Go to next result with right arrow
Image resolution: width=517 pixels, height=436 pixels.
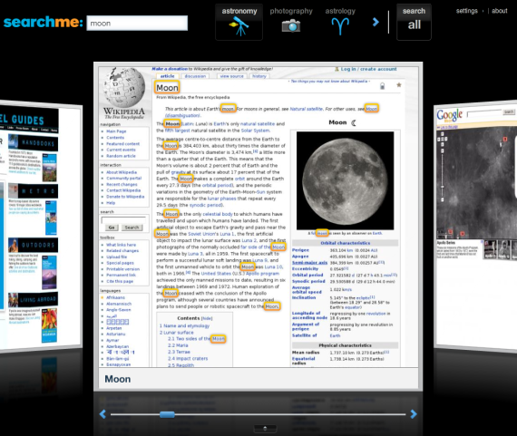point(414,414)
